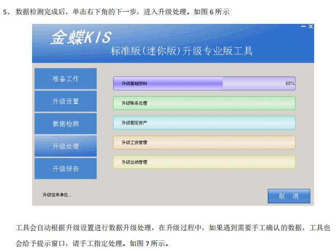Select the 升级设置 sidebar step
Screen dimensions: 336x251
pos(66,101)
